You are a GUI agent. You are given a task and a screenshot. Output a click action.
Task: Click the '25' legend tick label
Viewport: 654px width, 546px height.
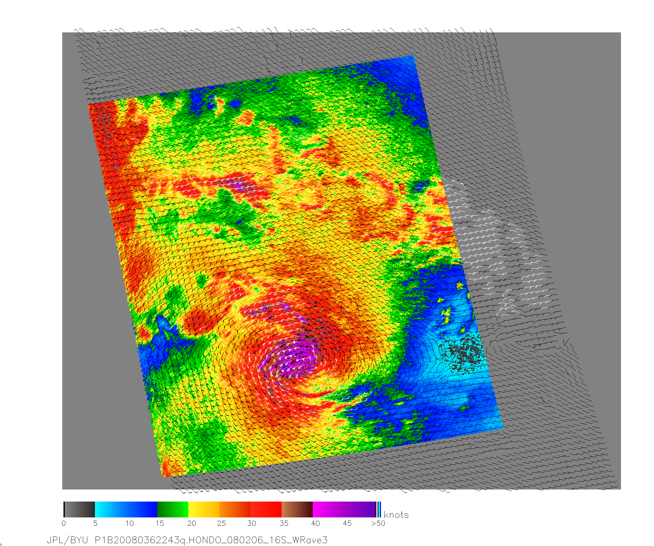pos(222,523)
